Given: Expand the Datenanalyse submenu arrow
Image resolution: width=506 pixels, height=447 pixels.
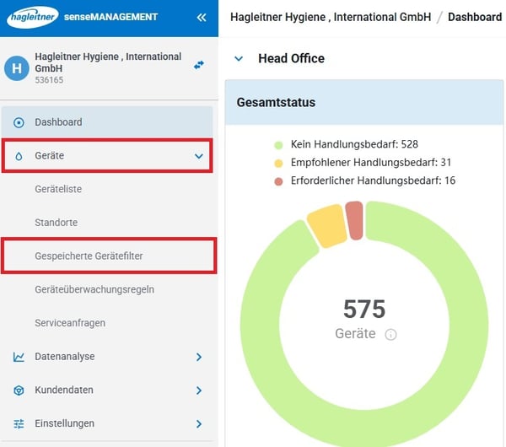Looking at the screenshot, I should tap(199, 357).
